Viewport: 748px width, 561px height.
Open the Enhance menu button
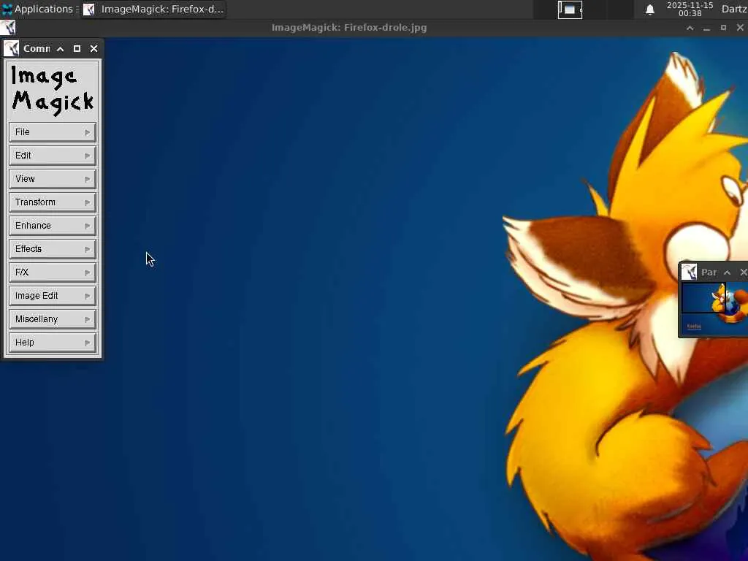(53, 226)
